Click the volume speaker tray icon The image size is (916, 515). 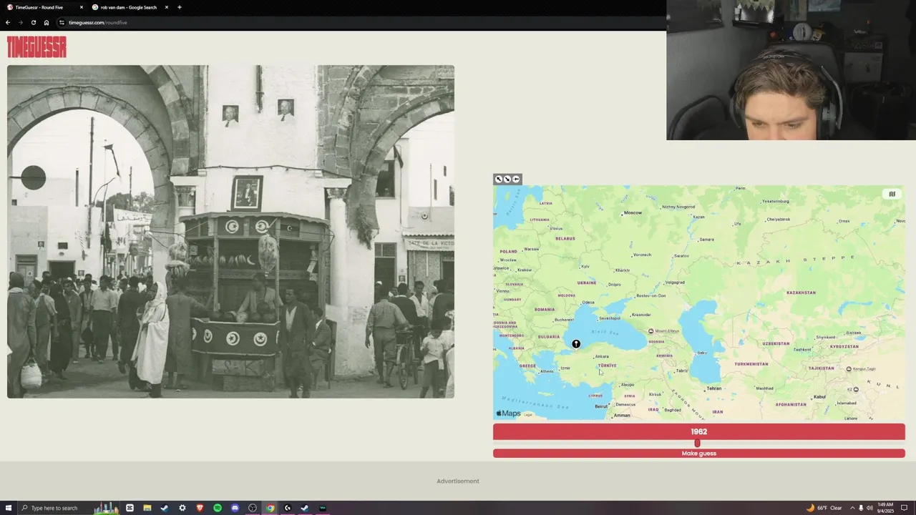click(x=869, y=508)
